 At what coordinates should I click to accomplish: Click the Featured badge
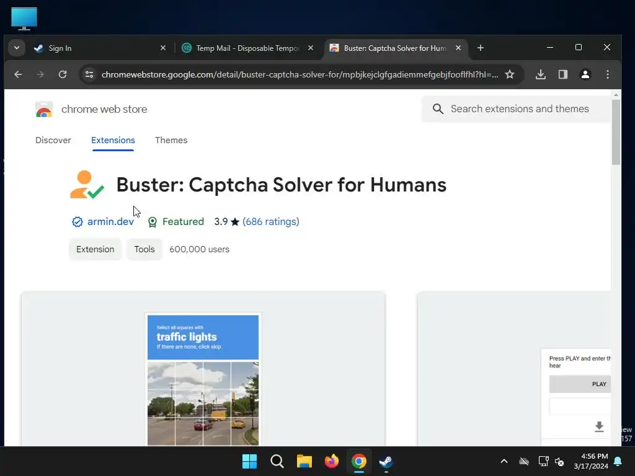coord(176,222)
